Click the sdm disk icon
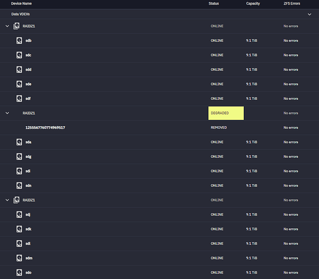This screenshot has width=319, height=279. [19, 258]
